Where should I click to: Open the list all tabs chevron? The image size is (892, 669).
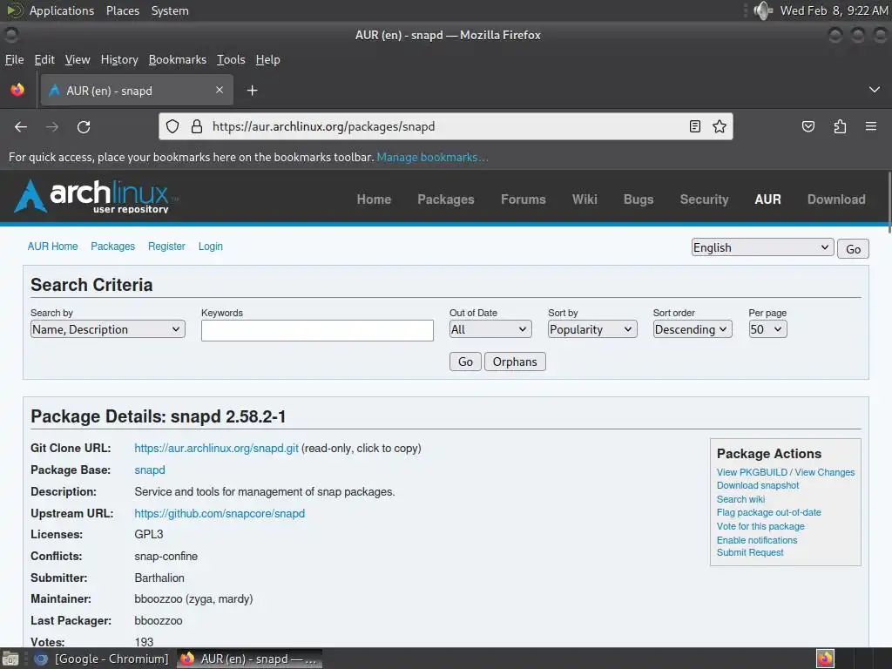[875, 90]
